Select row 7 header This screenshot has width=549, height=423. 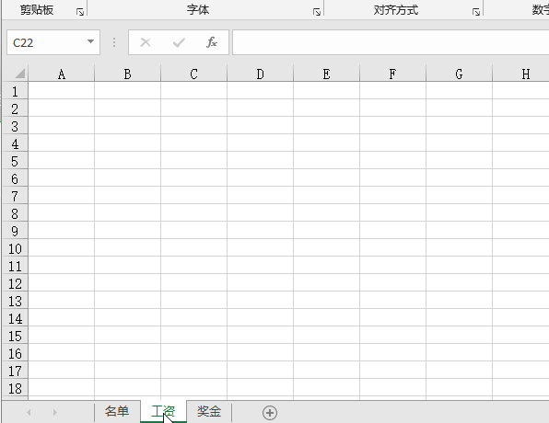pyautogui.click(x=15, y=196)
